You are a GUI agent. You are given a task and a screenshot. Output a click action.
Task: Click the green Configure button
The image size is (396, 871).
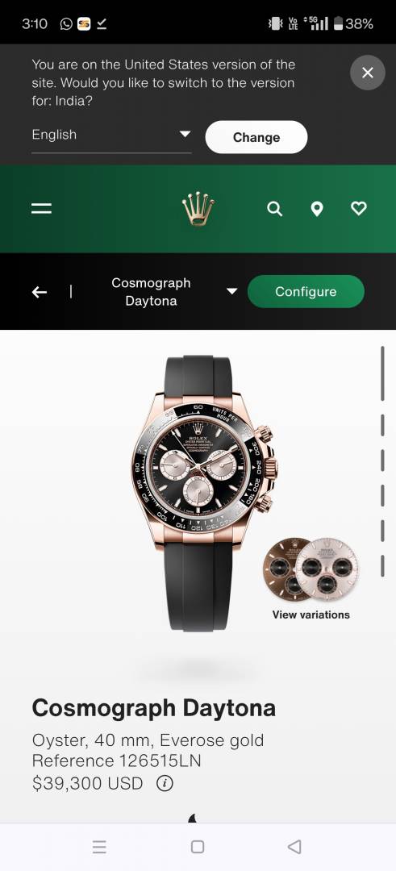[306, 292]
